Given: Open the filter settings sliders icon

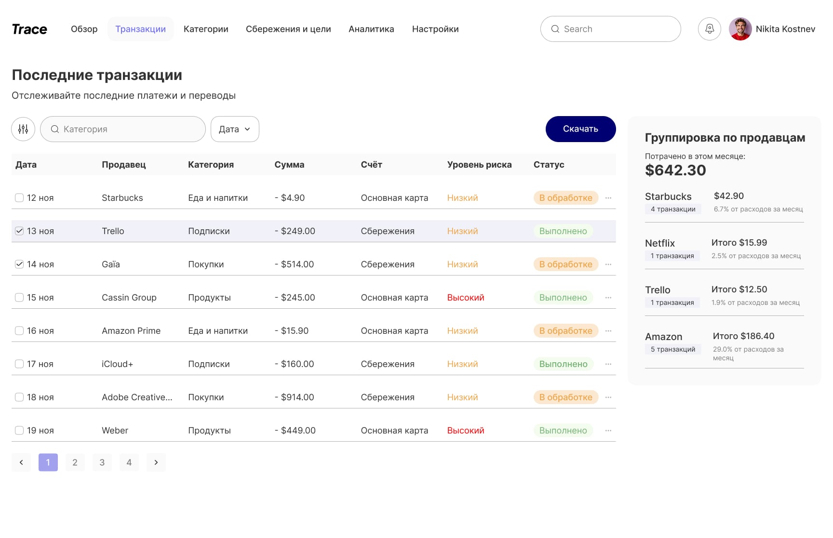Looking at the screenshot, I should [23, 129].
